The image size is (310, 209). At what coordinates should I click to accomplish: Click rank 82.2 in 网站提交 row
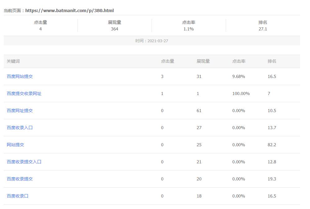coord(272,145)
